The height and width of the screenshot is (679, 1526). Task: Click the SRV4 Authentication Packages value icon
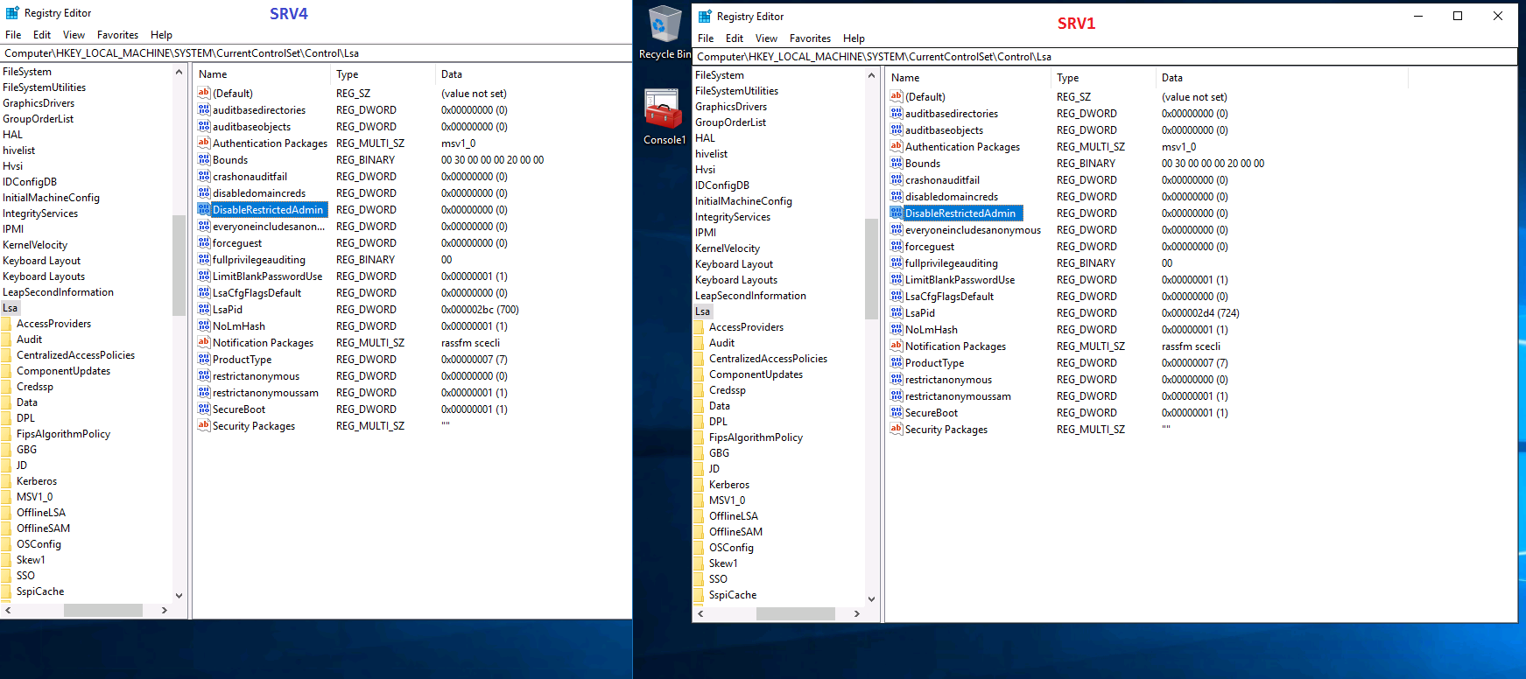point(204,143)
